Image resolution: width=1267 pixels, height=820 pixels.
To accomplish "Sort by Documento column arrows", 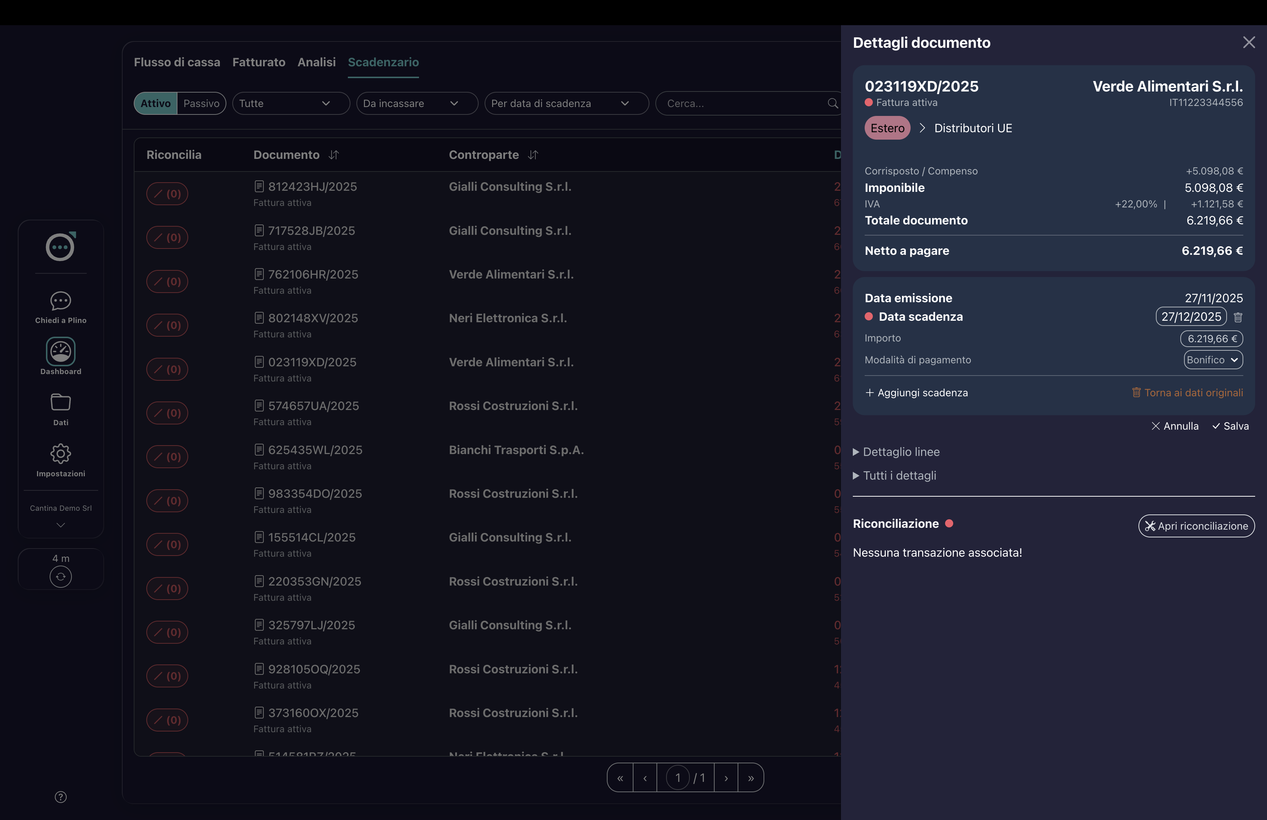I will 334,155.
